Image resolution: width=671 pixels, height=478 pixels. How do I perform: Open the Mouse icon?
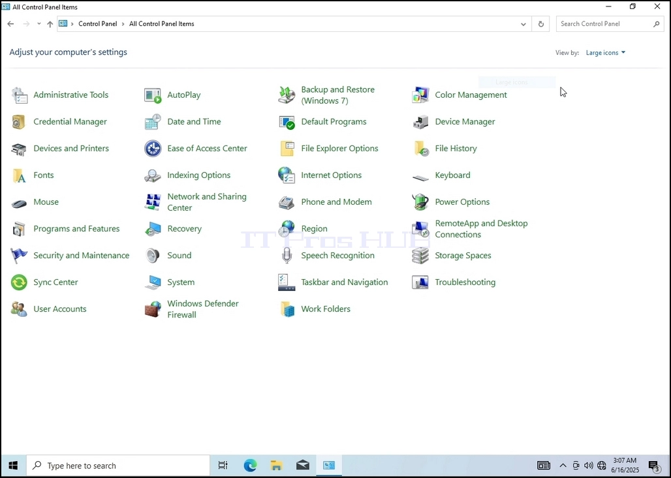(20, 203)
